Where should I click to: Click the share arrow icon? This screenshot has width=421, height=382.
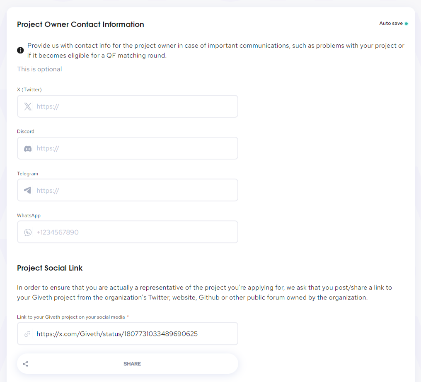(26, 364)
